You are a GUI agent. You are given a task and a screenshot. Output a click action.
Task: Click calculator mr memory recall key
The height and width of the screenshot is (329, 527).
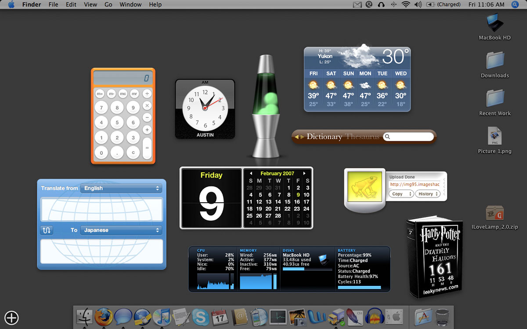(x=134, y=94)
